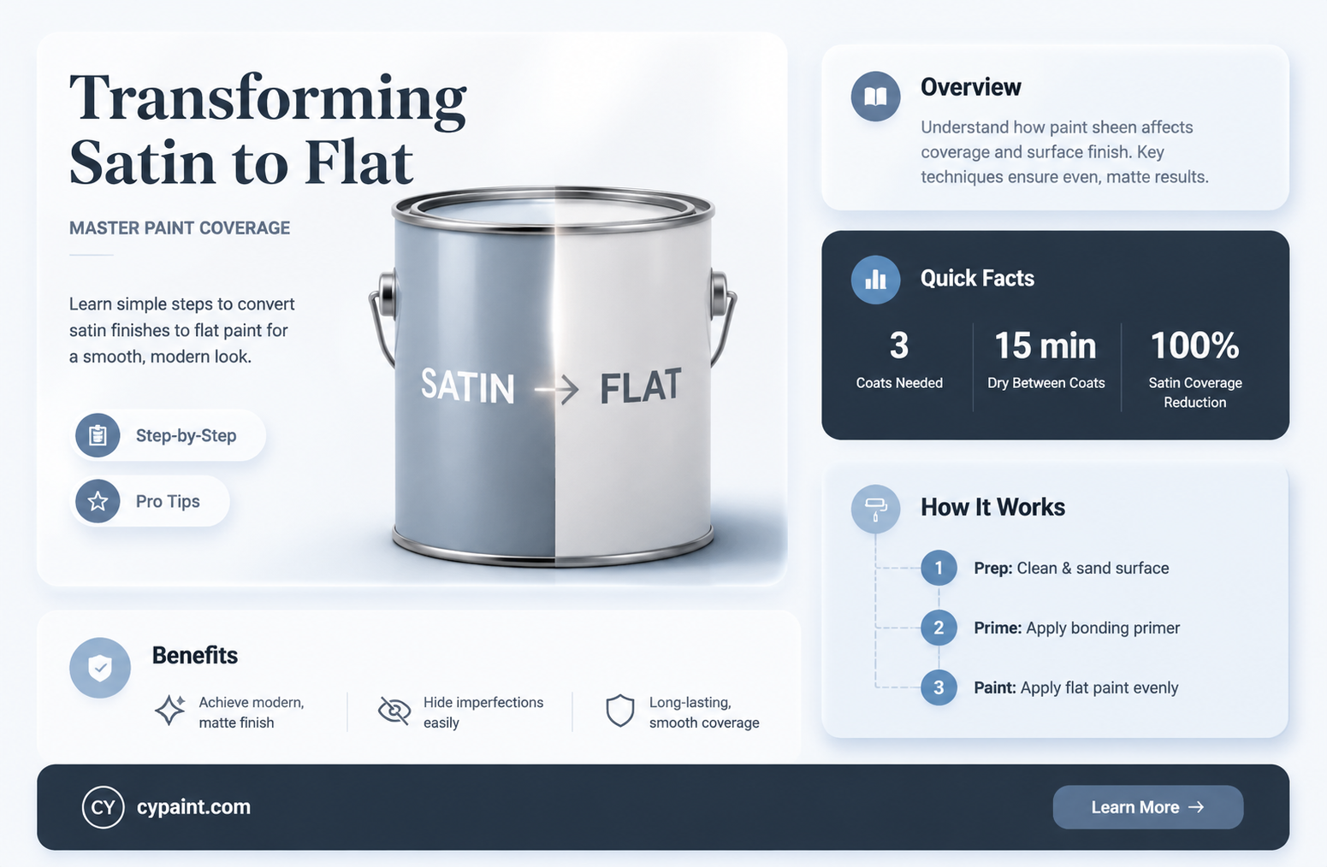This screenshot has height=867, width=1327.
Task: Visit the cypaint.com link
Action: coord(193,807)
